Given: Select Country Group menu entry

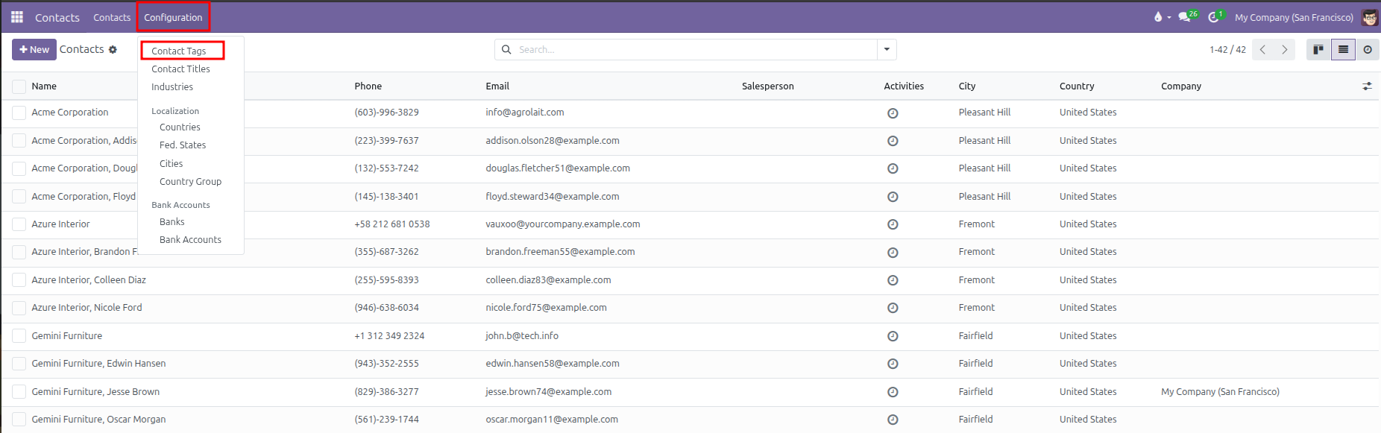Looking at the screenshot, I should click(190, 181).
